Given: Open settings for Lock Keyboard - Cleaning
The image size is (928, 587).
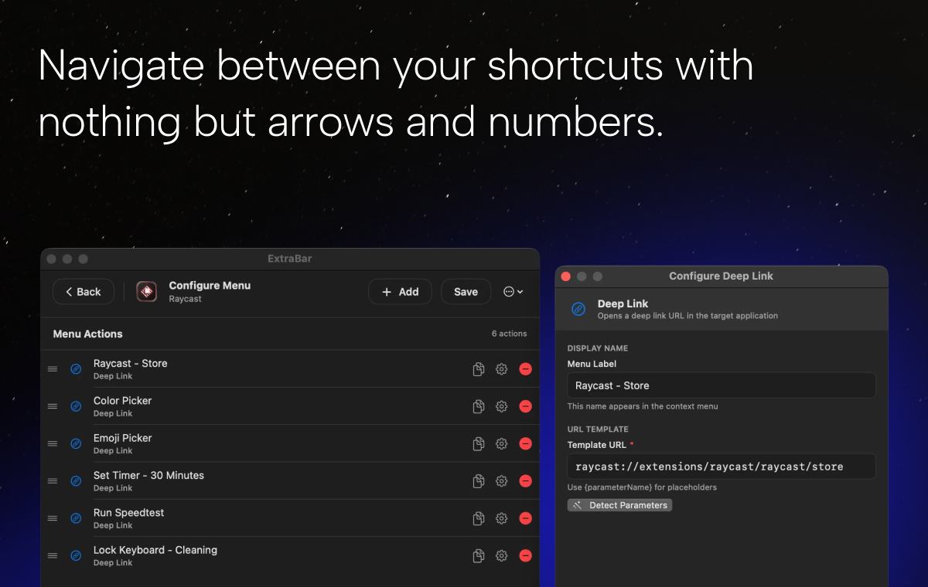Looking at the screenshot, I should (x=501, y=555).
